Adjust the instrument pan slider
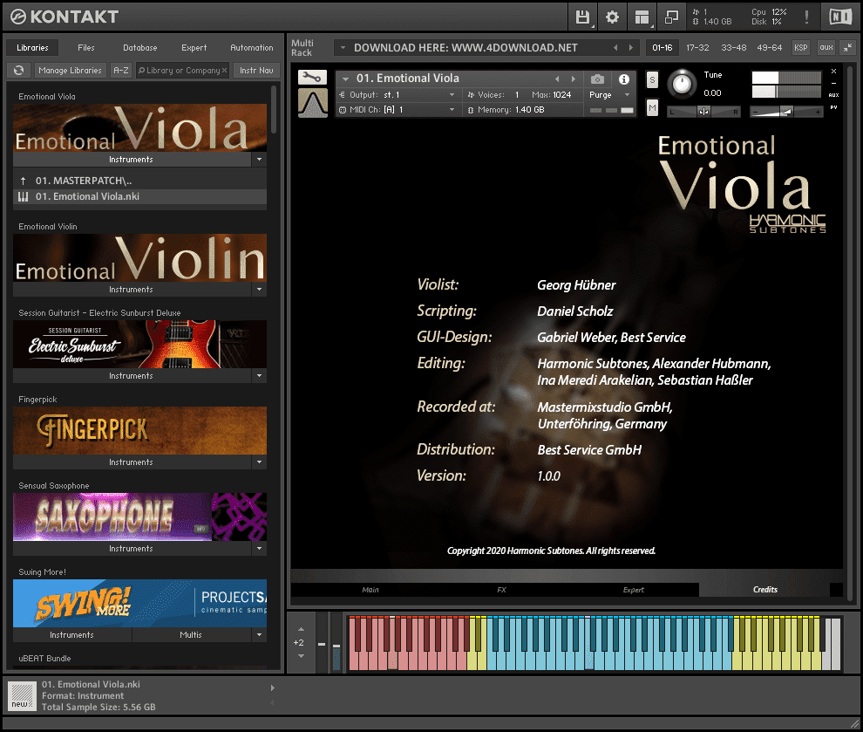This screenshot has height=732, width=863. pos(704,112)
